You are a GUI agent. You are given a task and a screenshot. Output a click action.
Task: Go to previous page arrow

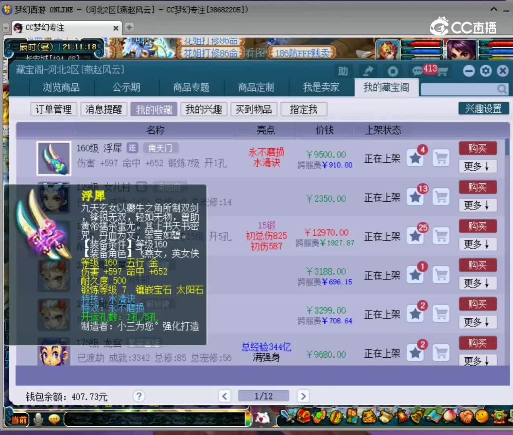pyautogui.click(x=225, y=396)
